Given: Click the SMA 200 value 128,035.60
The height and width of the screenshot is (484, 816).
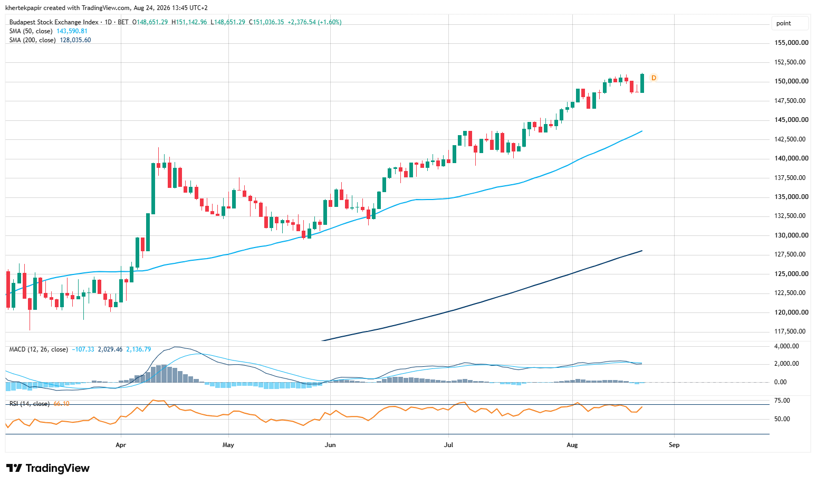Looking at the screenshot, I should coord(75,40).
